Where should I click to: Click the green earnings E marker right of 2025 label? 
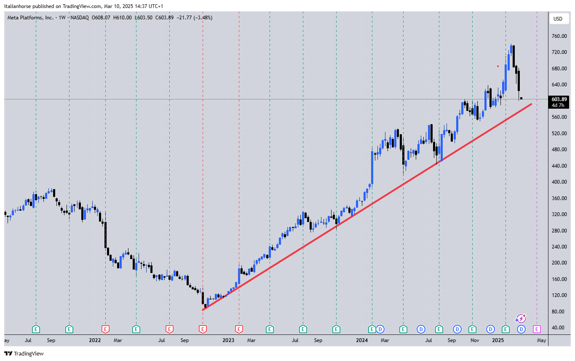(x=505, y=329)
